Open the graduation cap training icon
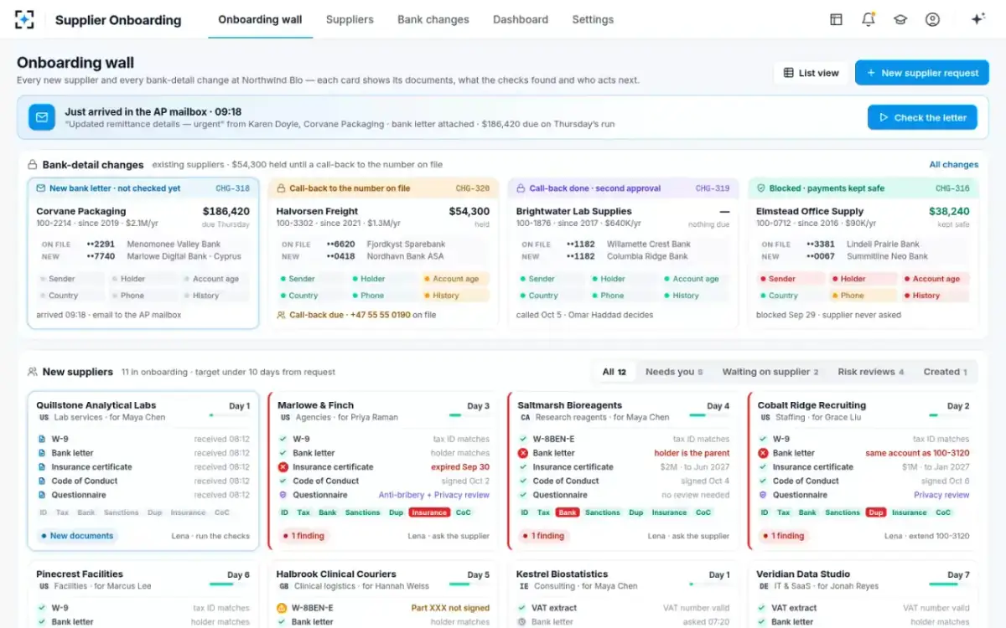Screen dimensions: 1006x628 pos(900,19)
